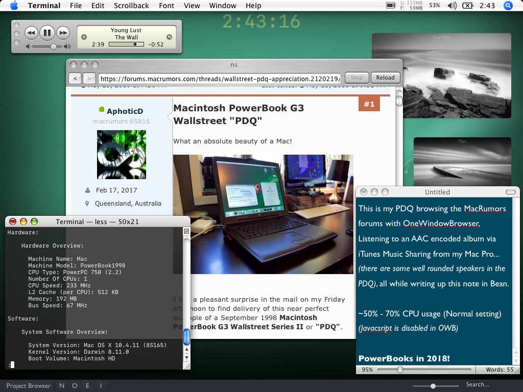
Task: Reload the MacRumors page
Action: coord(385,78)
